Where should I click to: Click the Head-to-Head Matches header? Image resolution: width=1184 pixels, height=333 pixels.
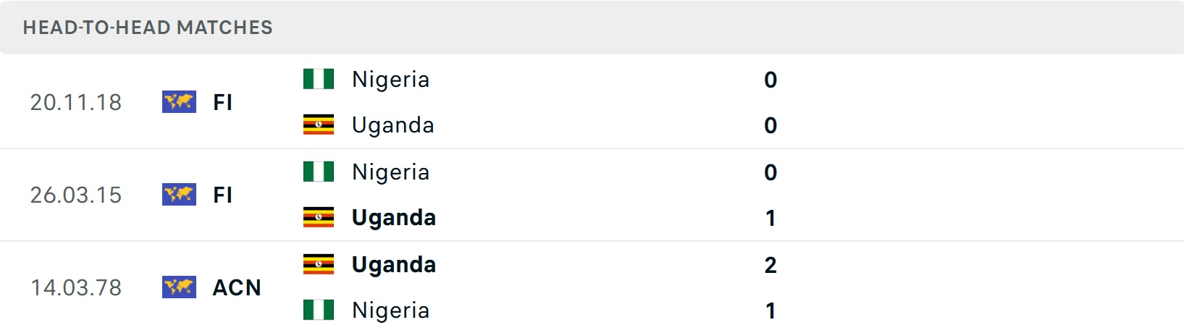(148, 28)
